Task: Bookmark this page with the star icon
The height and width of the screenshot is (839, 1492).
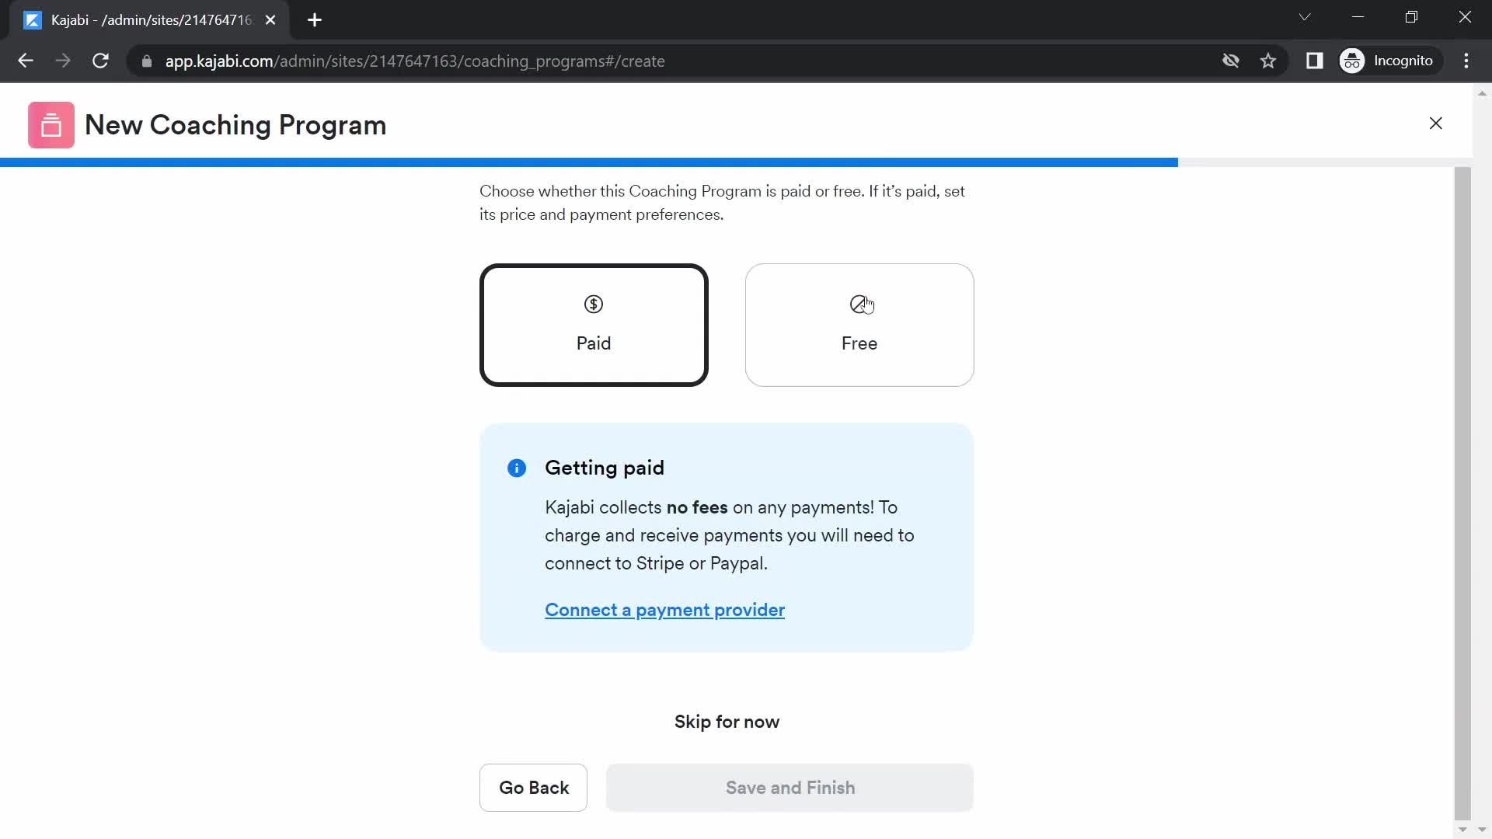Action: point(1268,61)
